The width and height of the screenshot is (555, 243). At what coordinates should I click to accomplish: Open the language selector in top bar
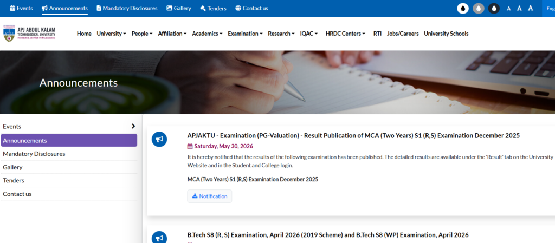point(548,8)
